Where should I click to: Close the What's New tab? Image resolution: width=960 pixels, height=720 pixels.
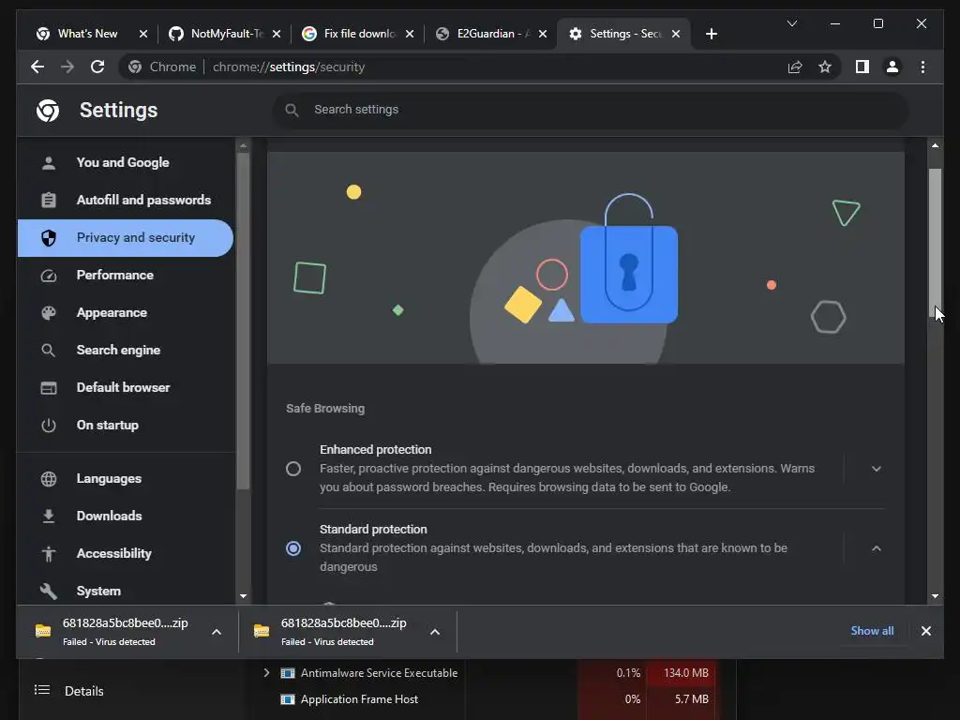point(143,34)
